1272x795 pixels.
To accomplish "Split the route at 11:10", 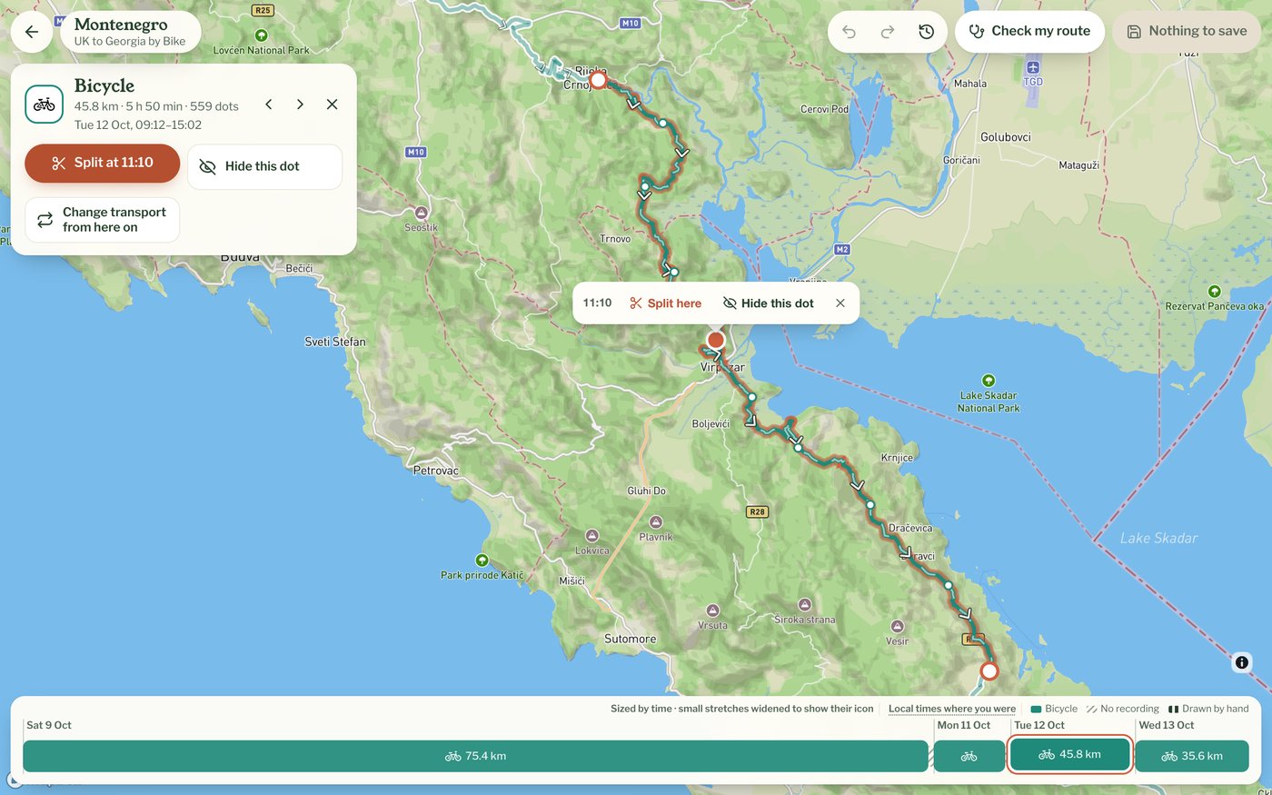I will point(102,164).
